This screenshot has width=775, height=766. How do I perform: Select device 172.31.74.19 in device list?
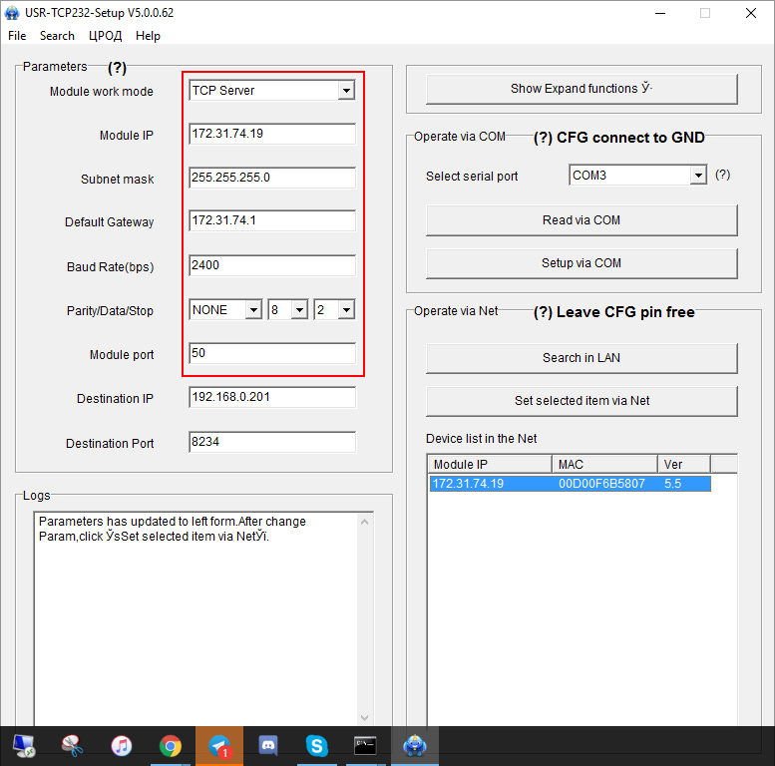pos(570,484)
